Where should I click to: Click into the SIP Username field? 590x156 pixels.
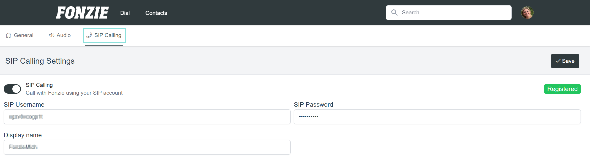[x=147, y=117]
